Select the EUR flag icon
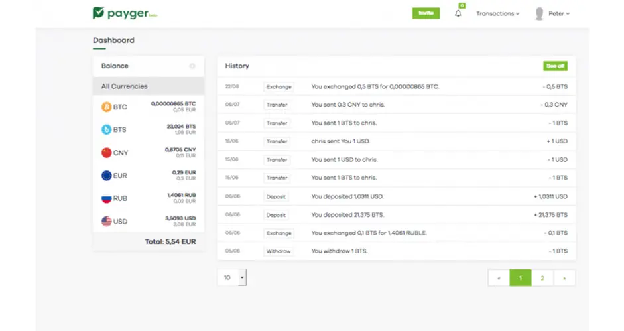The image size is (624, 331). [106, 176]
